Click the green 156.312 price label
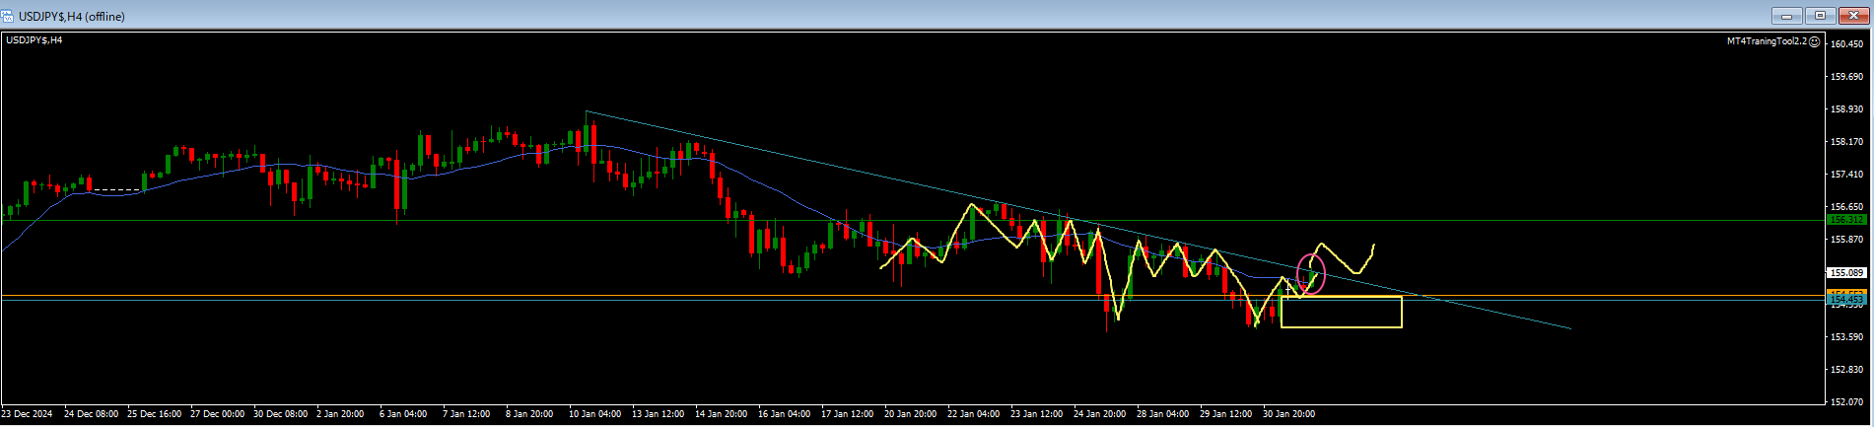1874x427 pixels. click(x=1846, y=220)
